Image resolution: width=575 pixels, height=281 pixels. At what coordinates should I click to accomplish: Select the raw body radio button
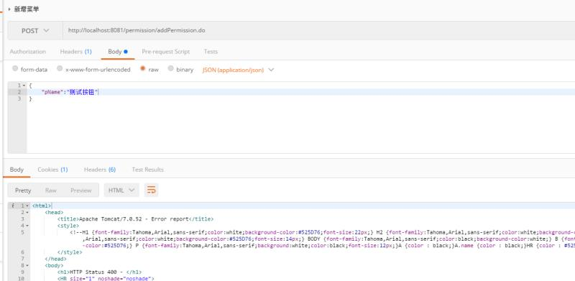point(143,68)
